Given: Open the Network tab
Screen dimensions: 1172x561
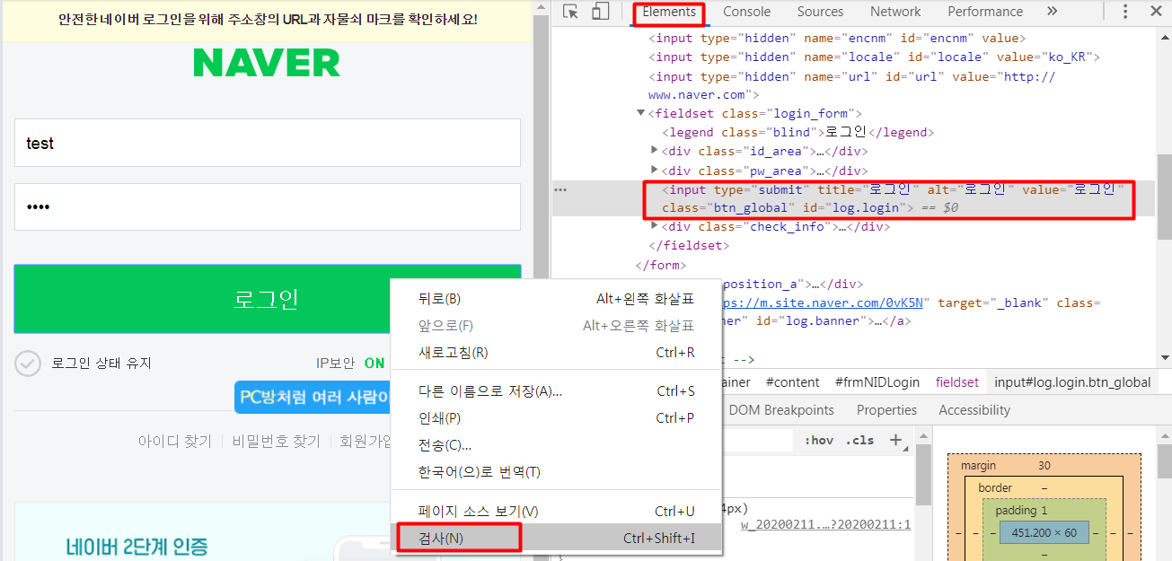Looking at the screenshot, I should point(895,12).
